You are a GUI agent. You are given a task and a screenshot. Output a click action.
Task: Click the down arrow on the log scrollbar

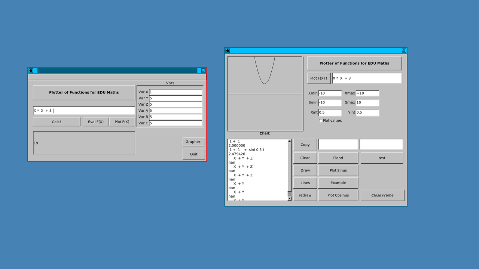[289, 198]
